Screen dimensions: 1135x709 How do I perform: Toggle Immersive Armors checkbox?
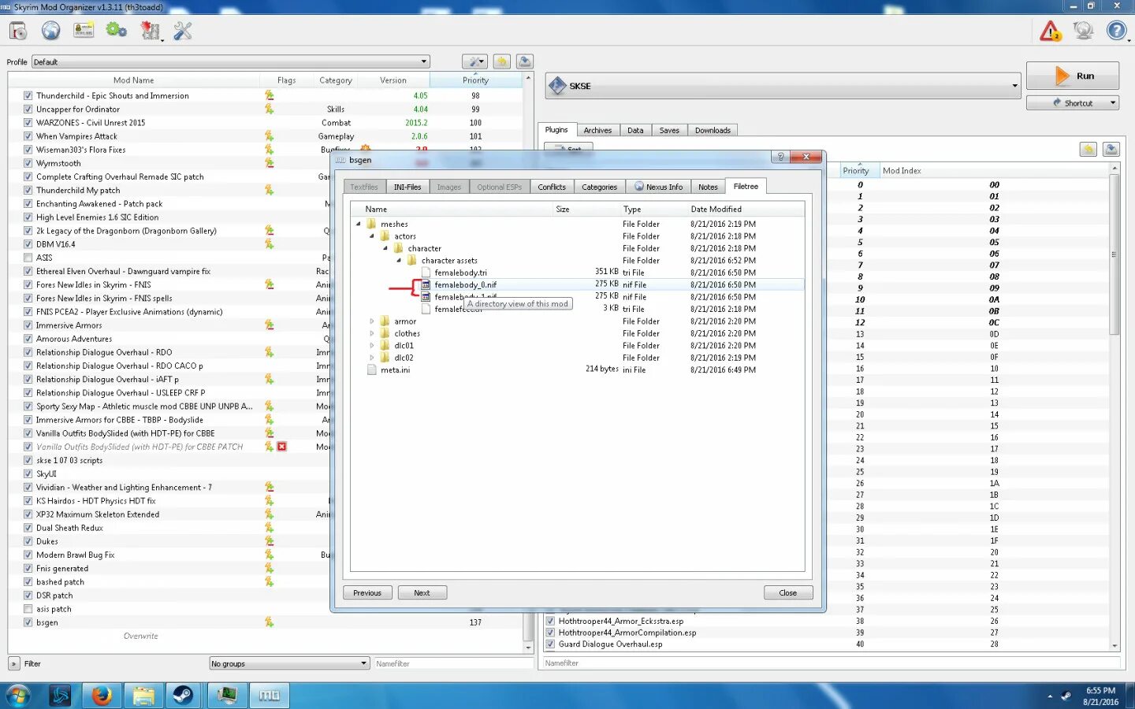pos(28,325)
